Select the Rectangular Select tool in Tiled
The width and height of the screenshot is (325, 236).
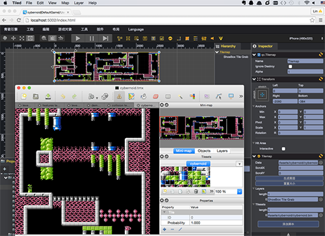[168, 96]
